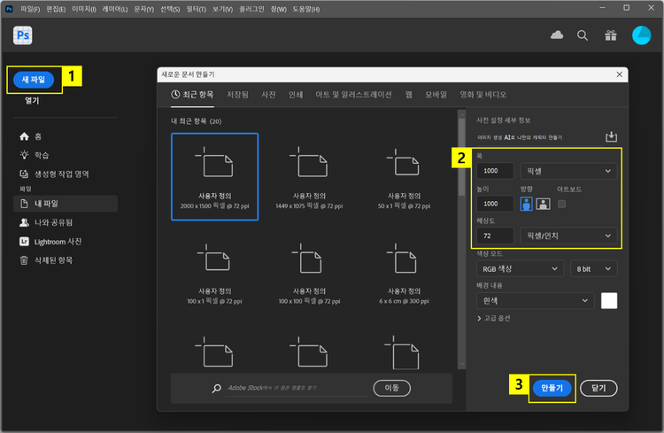This screenshot has width=664, height=433.
Task: Click the 새 파일 button
Action: [33, 79]
